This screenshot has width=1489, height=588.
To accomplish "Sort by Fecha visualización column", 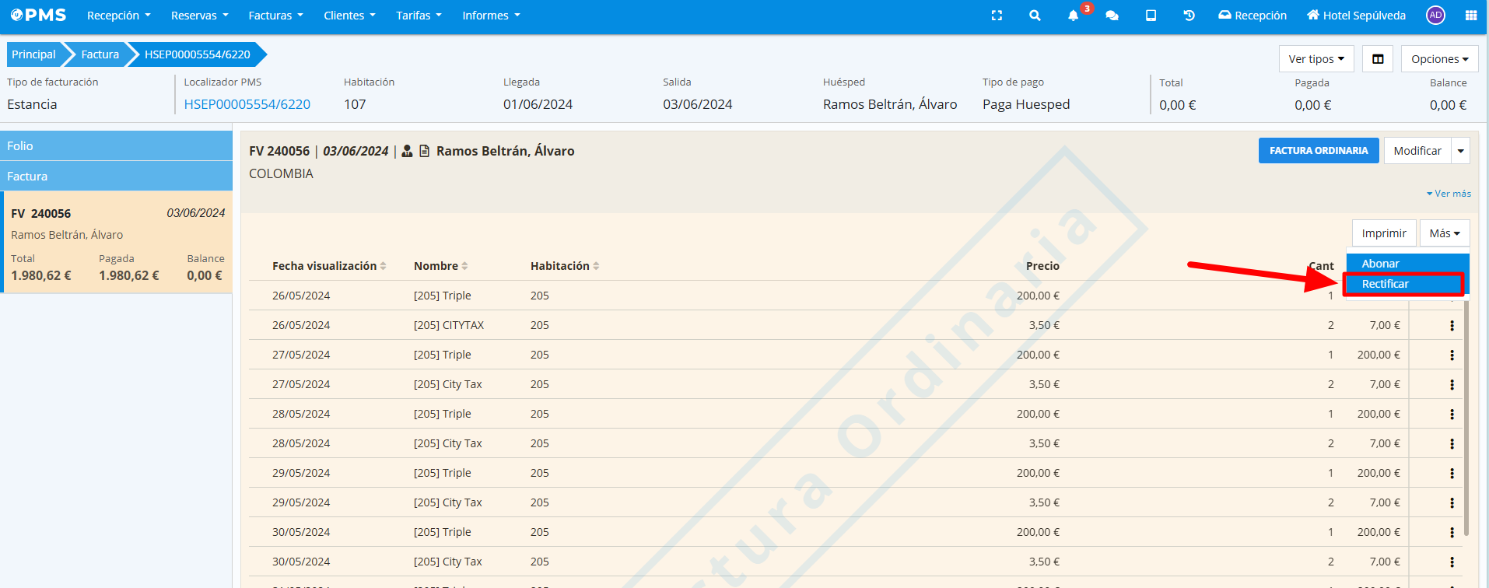I will (329, 266).
